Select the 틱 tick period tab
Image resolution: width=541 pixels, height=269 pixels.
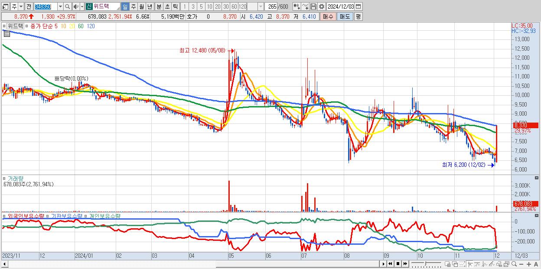tap(175, 6)
